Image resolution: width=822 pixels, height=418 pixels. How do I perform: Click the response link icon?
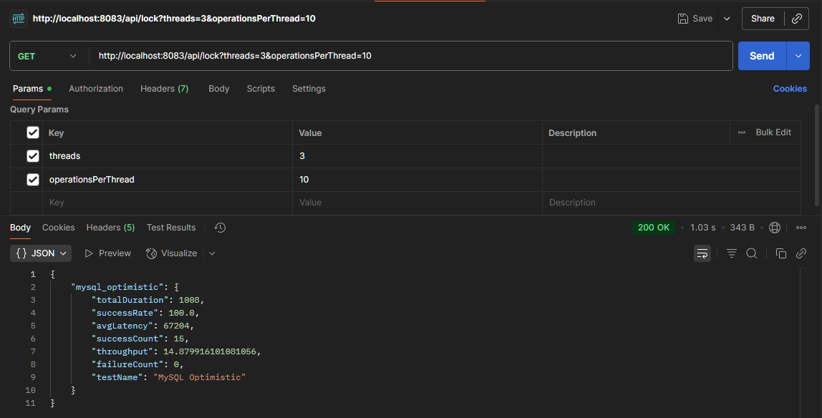[x=801, y=253]
